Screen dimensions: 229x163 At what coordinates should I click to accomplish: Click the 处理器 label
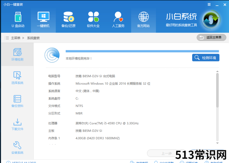click(53, 123)
